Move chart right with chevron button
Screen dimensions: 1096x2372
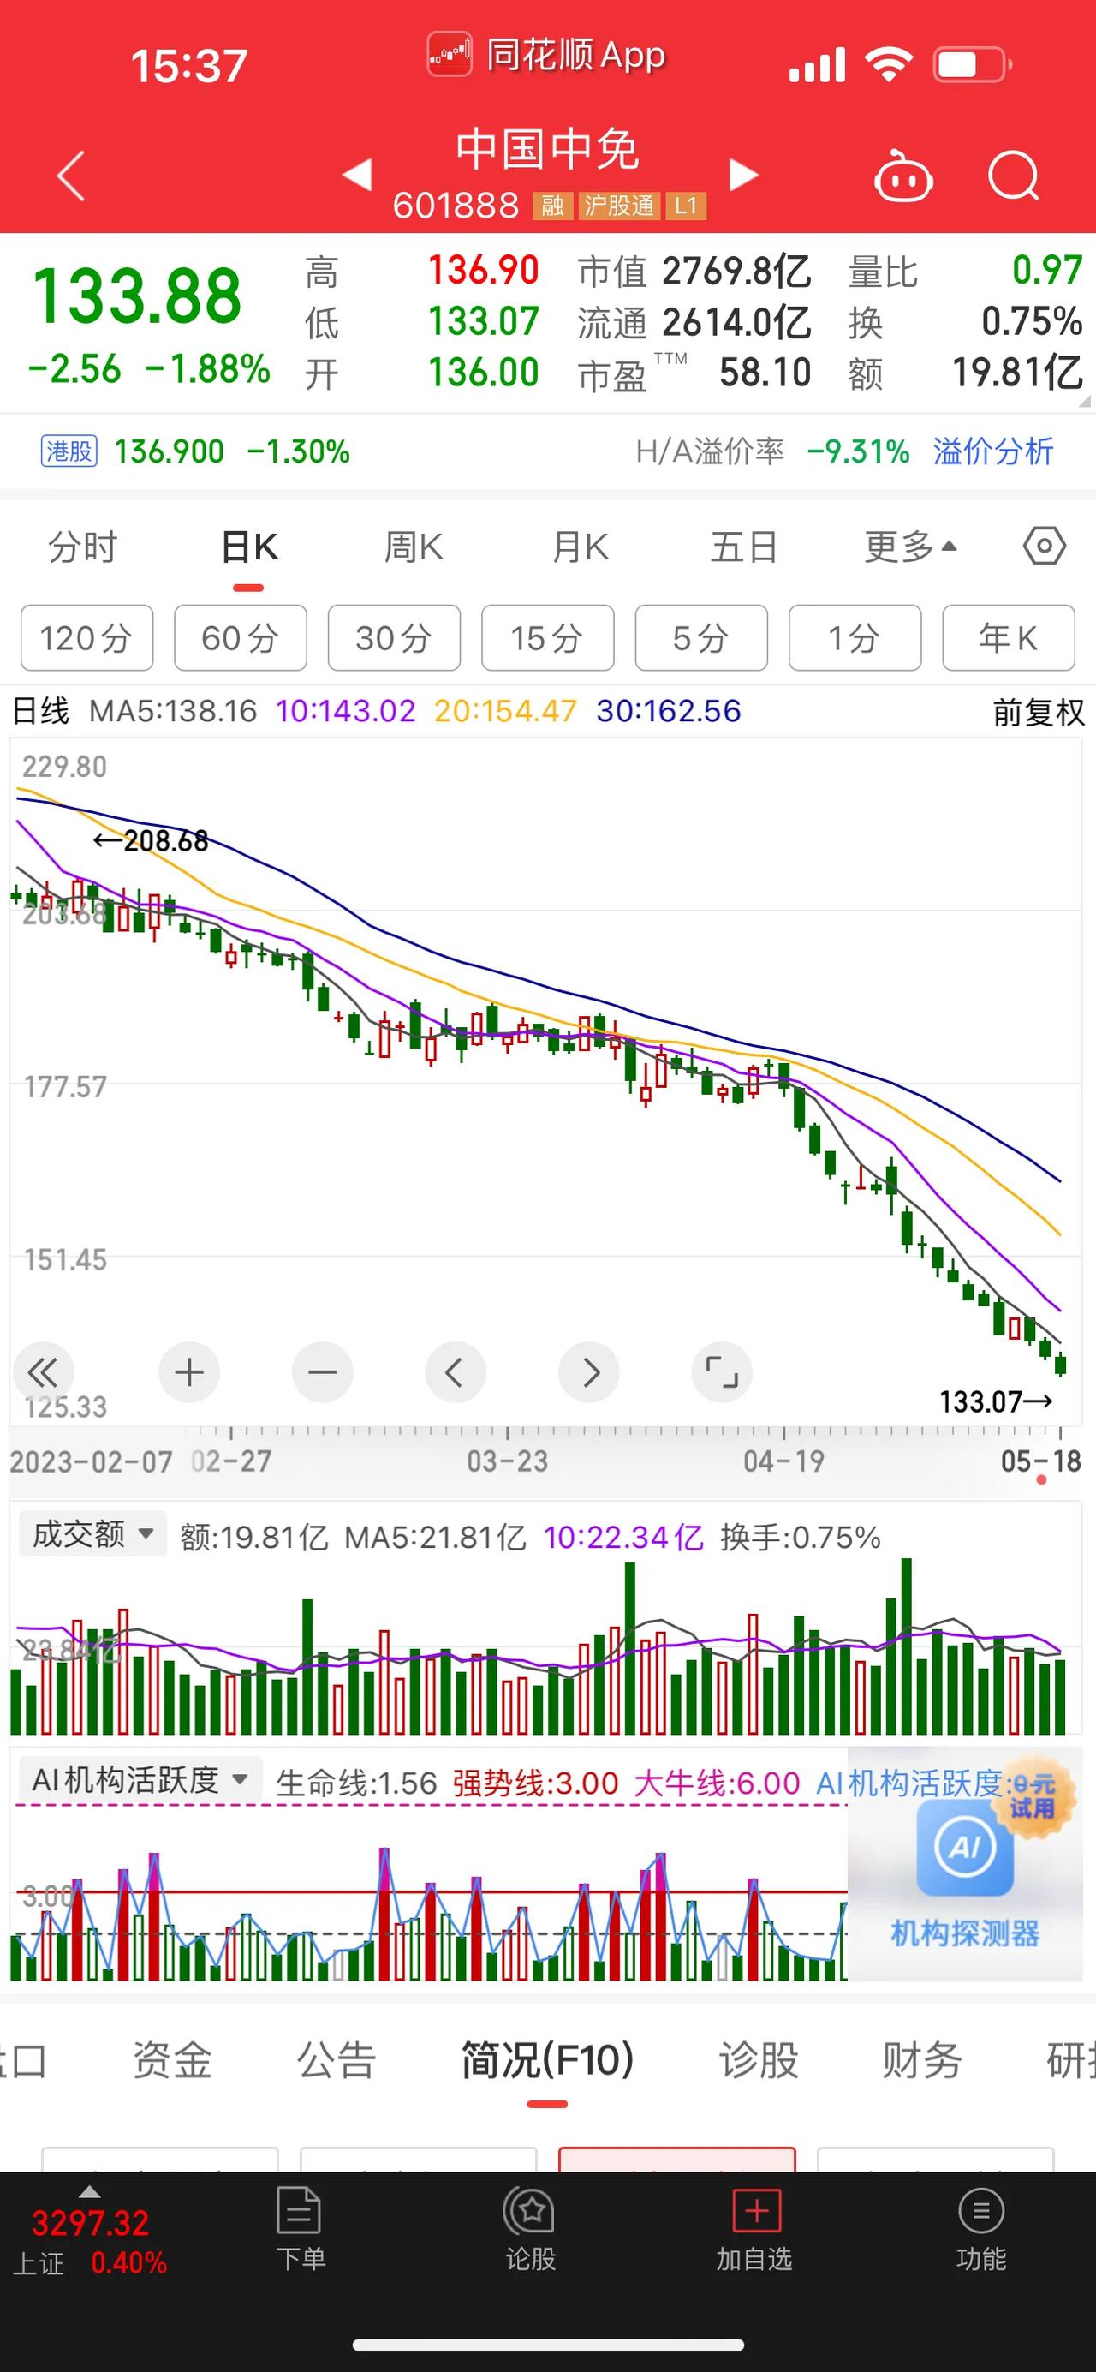[x=589, y=1373]
